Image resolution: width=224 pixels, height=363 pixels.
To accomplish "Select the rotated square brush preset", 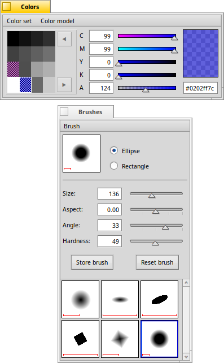I will point(80,339).
